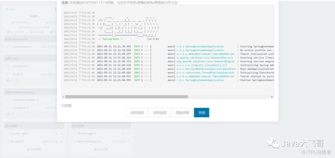This screenshot has height=158, width=335.
Task: Click the '(v2.4.0)' version text
Action: pos(153,39)
